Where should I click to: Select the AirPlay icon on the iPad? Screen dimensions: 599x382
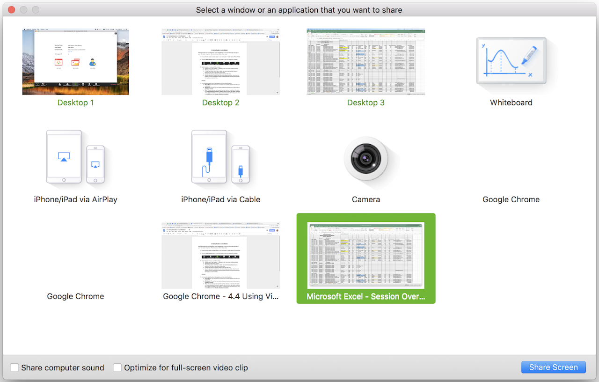[64, 156]
